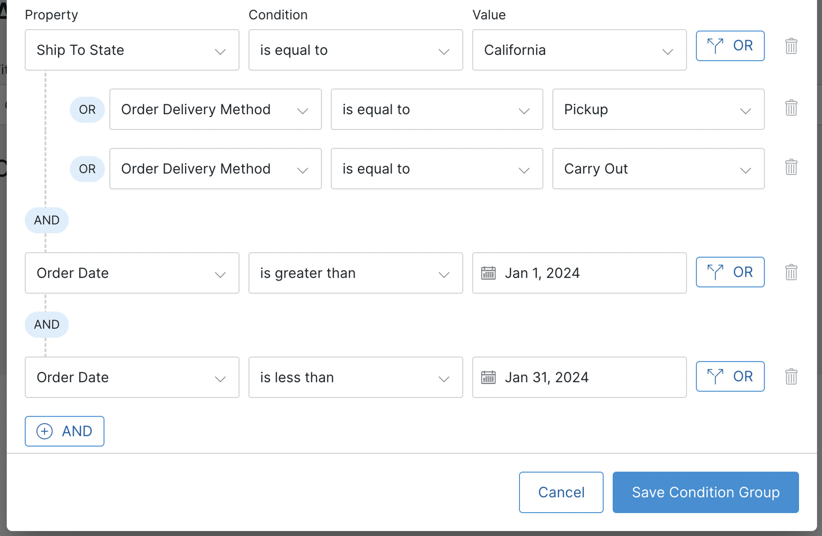Add OR branch to Jan 1 date row
The height and width of the screenshot is (536, 822).
[730, 272]
